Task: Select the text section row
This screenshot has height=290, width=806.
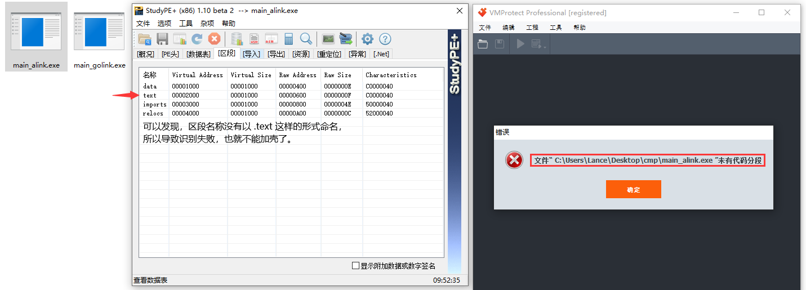Action: 291,95
